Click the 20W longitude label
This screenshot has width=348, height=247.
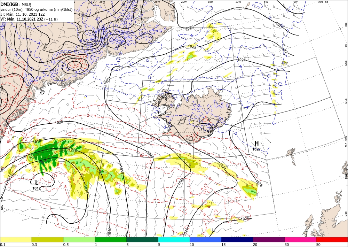pos(183,1)
